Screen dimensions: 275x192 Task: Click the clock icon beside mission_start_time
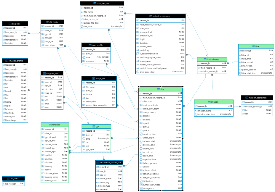(196, 114)
